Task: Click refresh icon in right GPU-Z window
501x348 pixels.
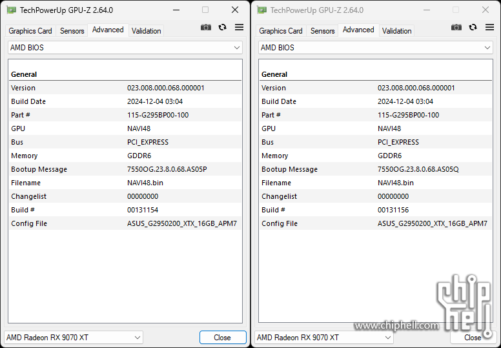Action: [x=473, y=28]
